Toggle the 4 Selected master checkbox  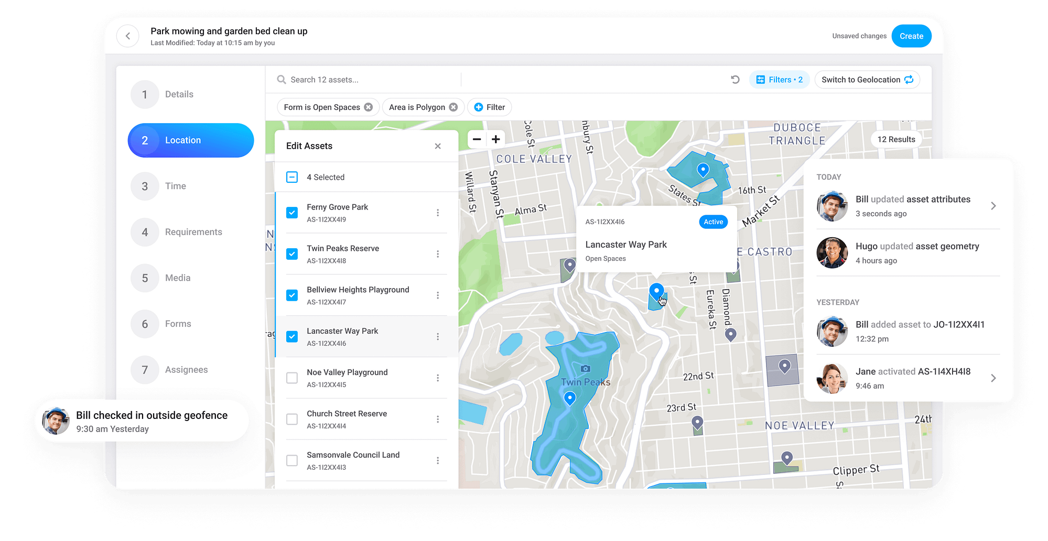click(x=292, y=177)
